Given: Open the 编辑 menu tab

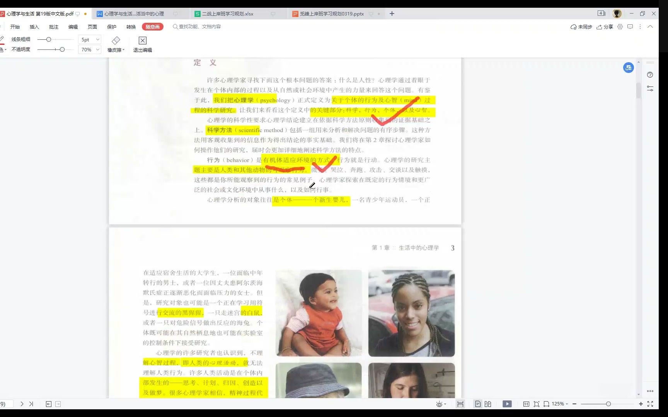Looking at the screenshot, I should click(x=73, y=27).
